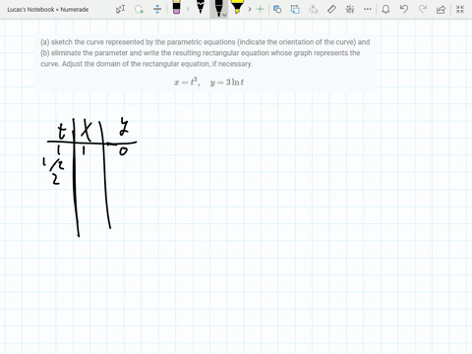Activate Insert or Remove Space tool
Screen dimensions: 472x354
(157, 9)
